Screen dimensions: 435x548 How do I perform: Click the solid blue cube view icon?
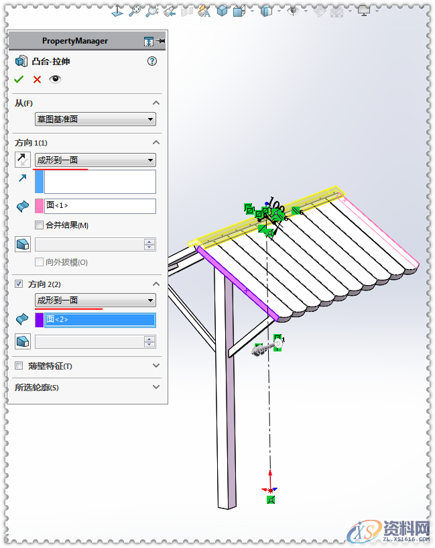pyautogui.click(x=222, y=11)
